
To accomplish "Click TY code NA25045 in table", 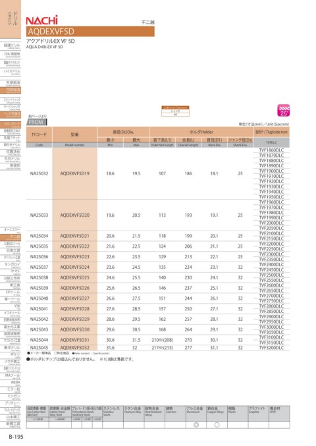I will (x=39, y=348).
